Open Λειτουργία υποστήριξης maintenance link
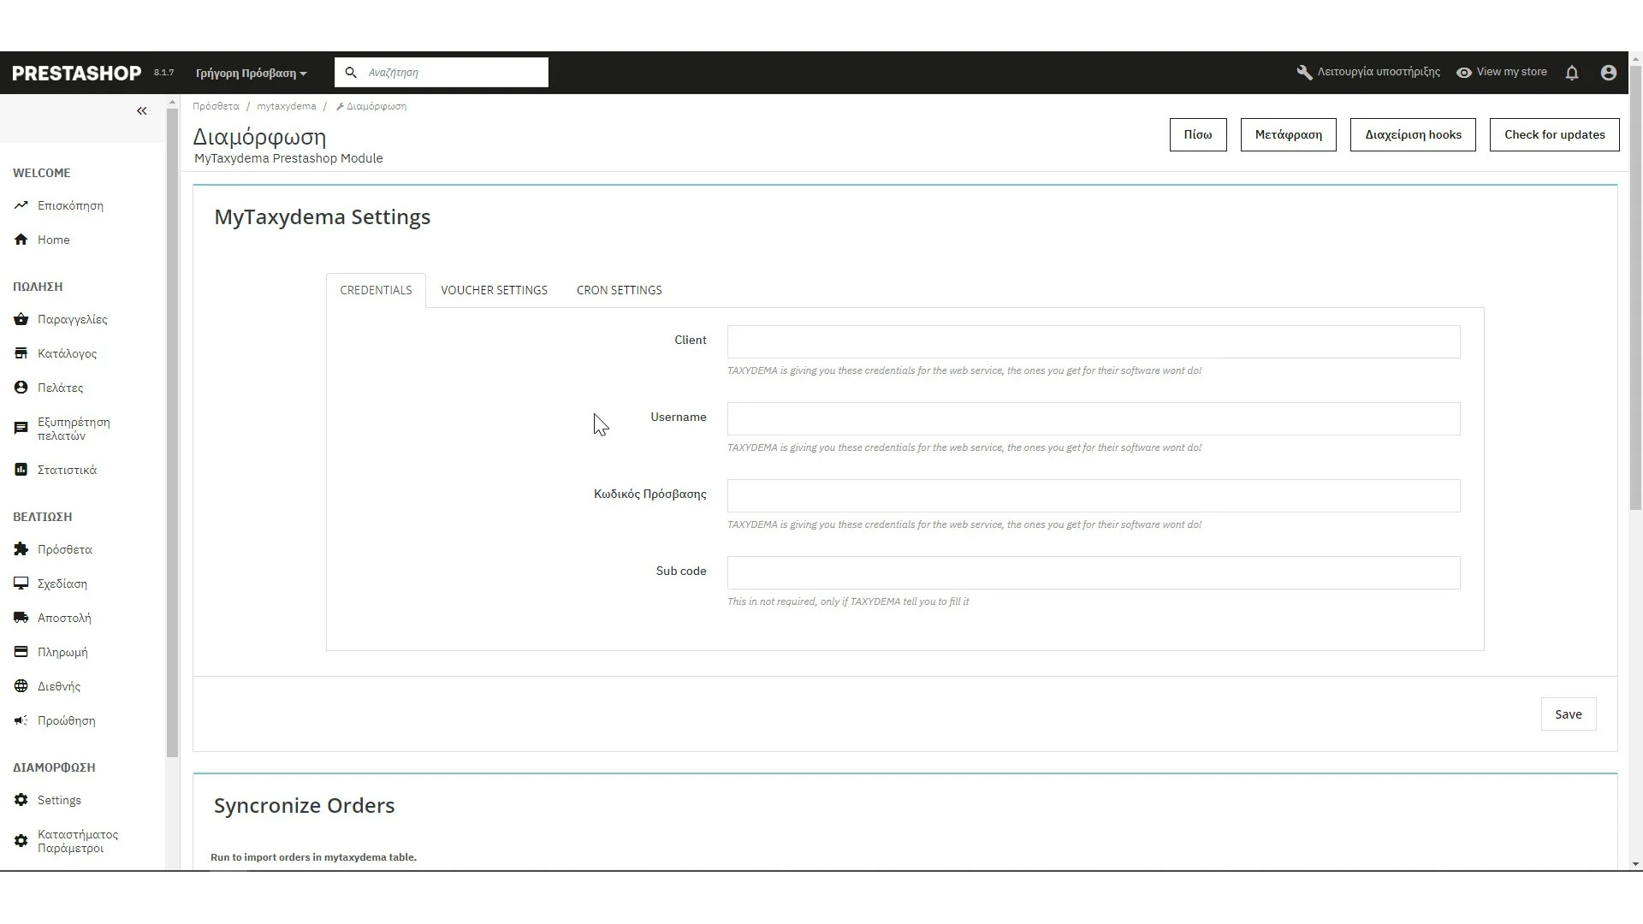1643x924 pixels. 1368,72
